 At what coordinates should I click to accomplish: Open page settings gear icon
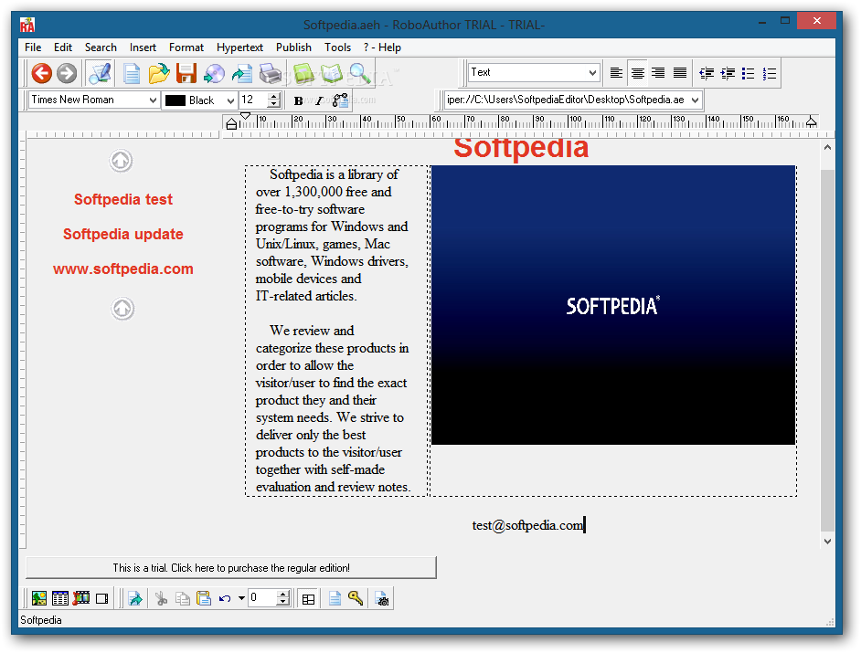382,599
